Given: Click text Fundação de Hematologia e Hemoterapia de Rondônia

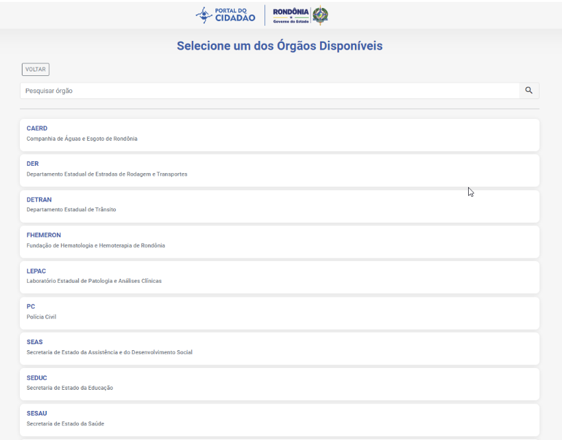Looking at the screenshot, I should point(96,246).
